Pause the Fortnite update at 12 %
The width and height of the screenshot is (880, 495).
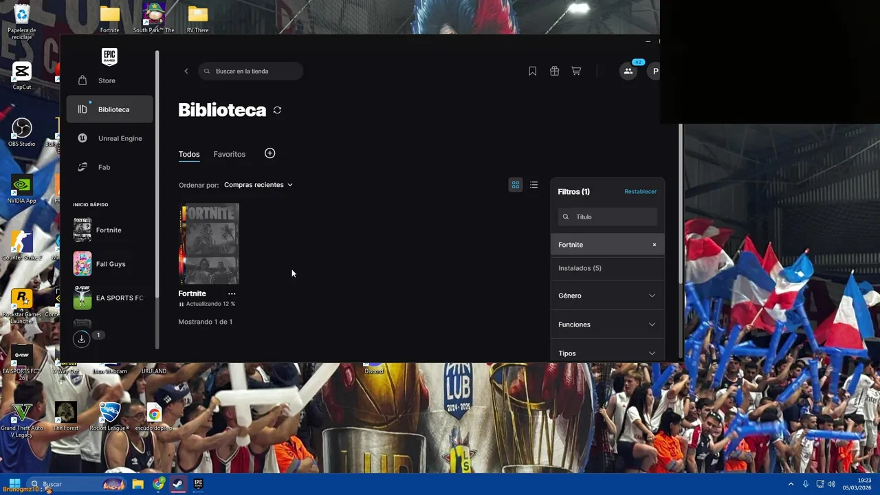tap(181, 304)
